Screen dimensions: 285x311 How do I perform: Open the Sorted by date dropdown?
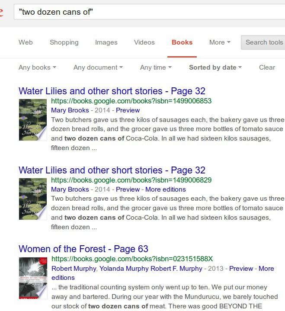[x=215, y=67]
